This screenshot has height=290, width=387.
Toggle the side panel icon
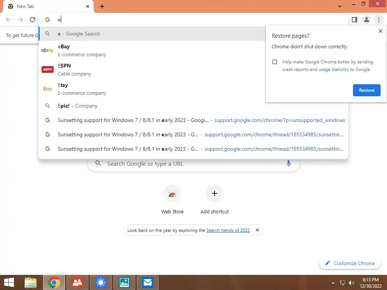tap(354, 20)
